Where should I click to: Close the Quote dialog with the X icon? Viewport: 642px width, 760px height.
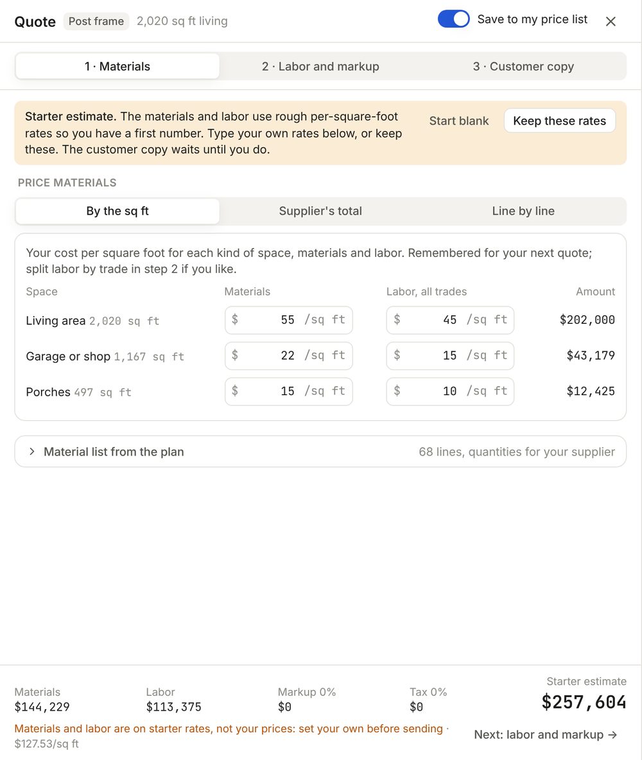(611, 21)
